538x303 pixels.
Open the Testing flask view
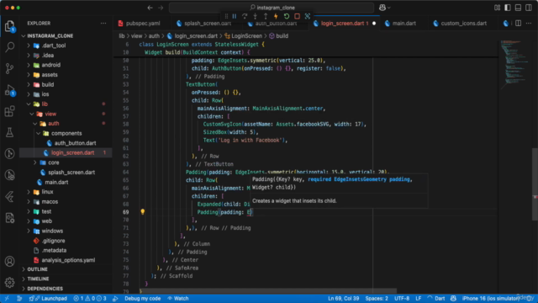coord(9,133)
